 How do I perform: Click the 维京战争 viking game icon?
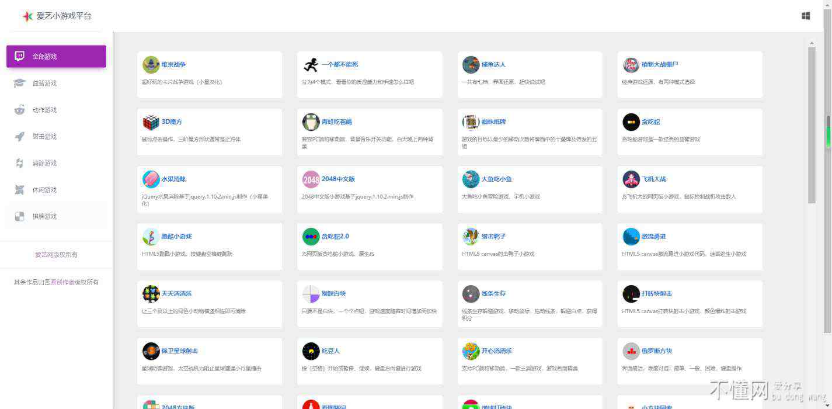pyautogui.click(x=151, y=65)
